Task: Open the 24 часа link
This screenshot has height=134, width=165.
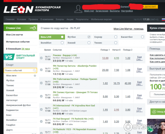Action: pyautogui.click(x=26, y=49)
